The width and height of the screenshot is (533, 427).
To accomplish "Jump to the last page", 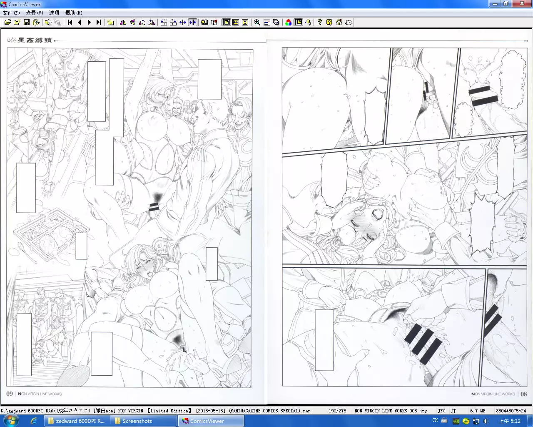I will (99, 23).
